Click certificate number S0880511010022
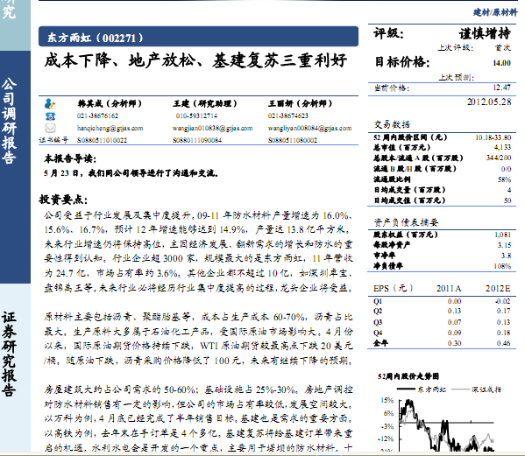 (103, 140)
